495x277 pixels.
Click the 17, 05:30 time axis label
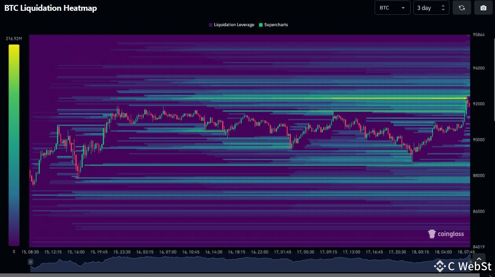306,252
